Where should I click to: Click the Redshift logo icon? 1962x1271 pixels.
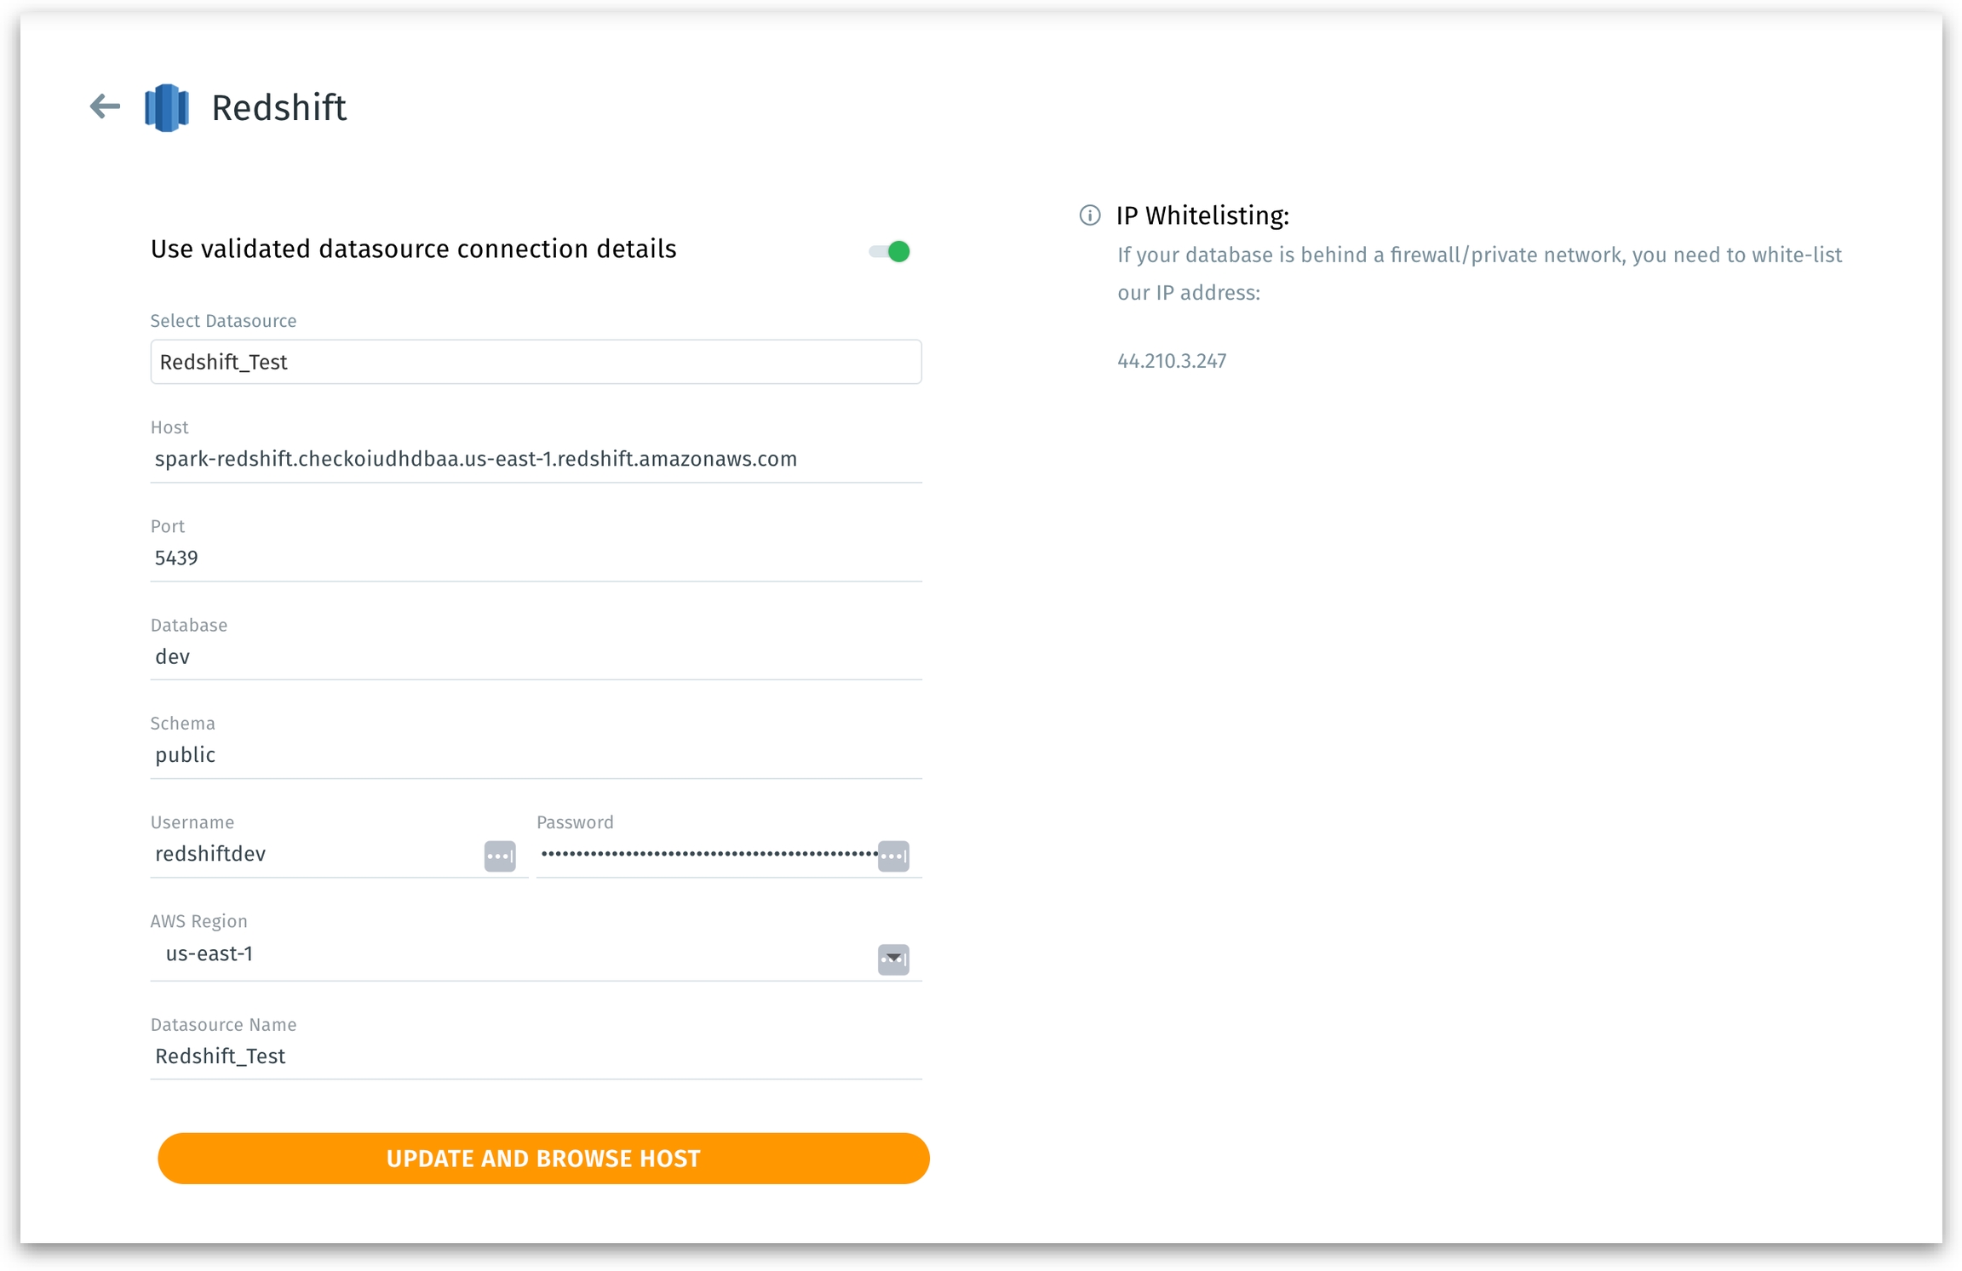(167, 108)
